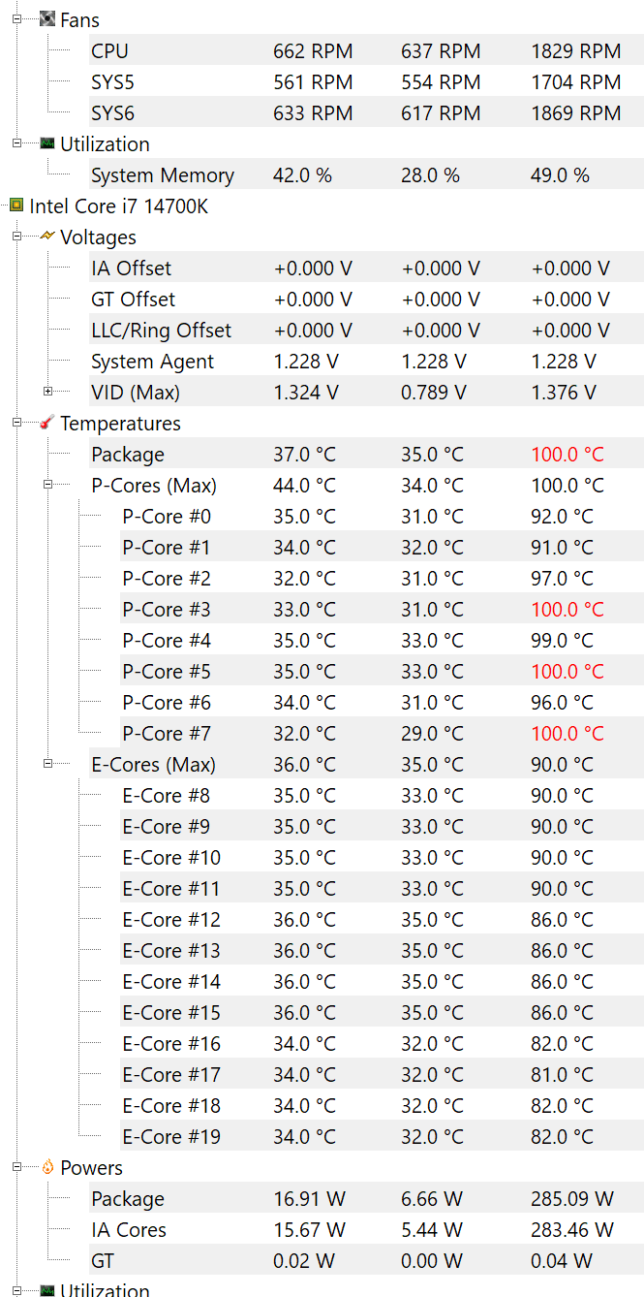Click the Voltages lightning icon
Viewport: 644px width, 1297px height.
(47, 237)
